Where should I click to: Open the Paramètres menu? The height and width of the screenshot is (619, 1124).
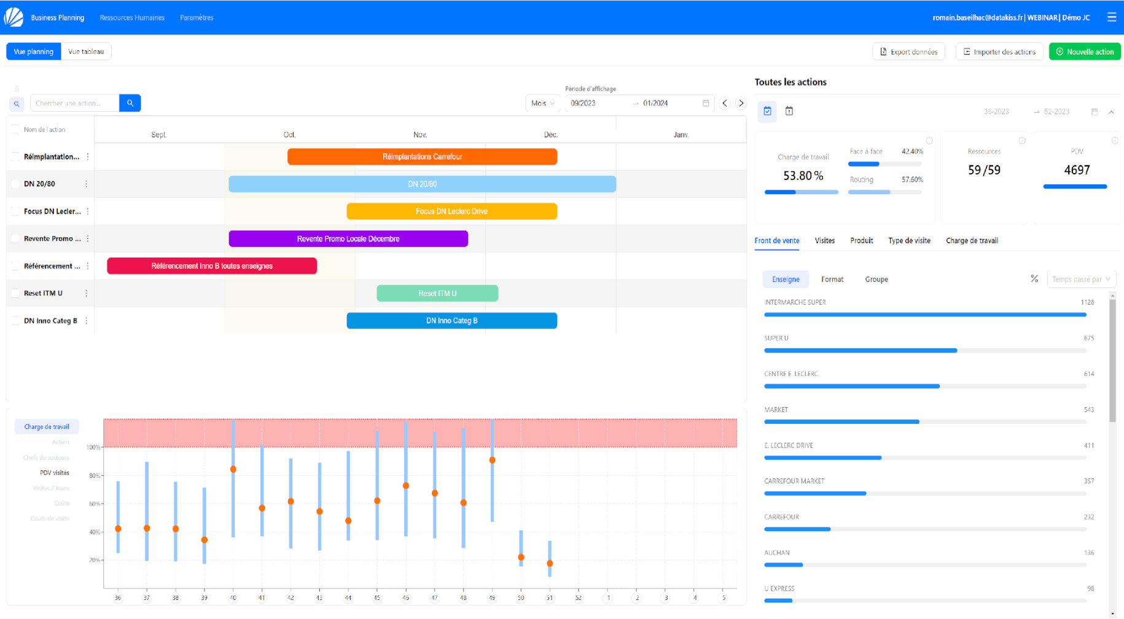click(197, 17)
